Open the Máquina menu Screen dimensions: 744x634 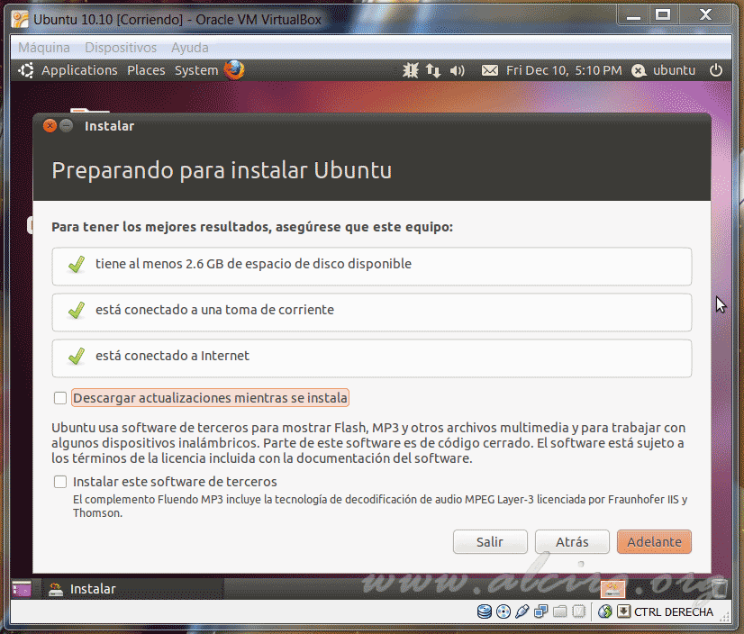click(x=44, y=48)
